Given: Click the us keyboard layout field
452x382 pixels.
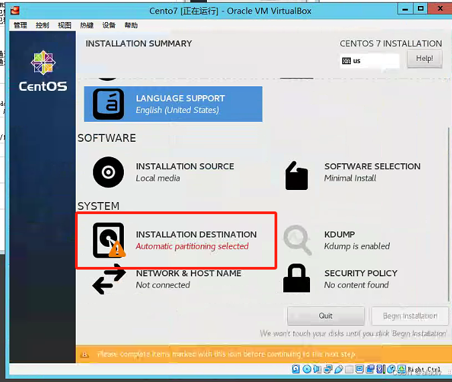Looking at the screenshot, I should (370, 61).
